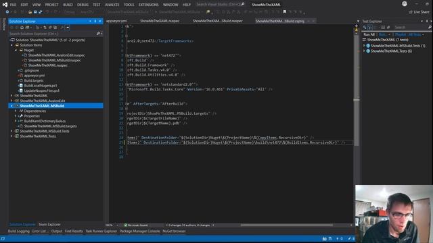
Task: Pin the Solution Explorer panel
Action: click(95, 21)
